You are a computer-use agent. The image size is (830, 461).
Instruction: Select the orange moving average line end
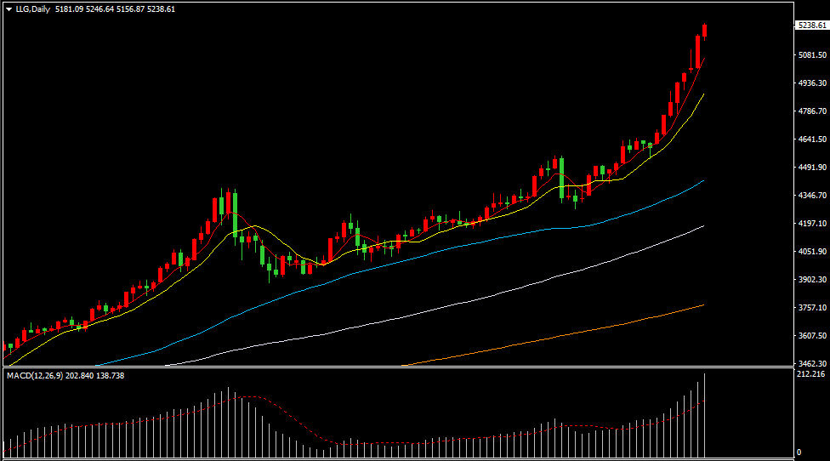tap(702, 304)
